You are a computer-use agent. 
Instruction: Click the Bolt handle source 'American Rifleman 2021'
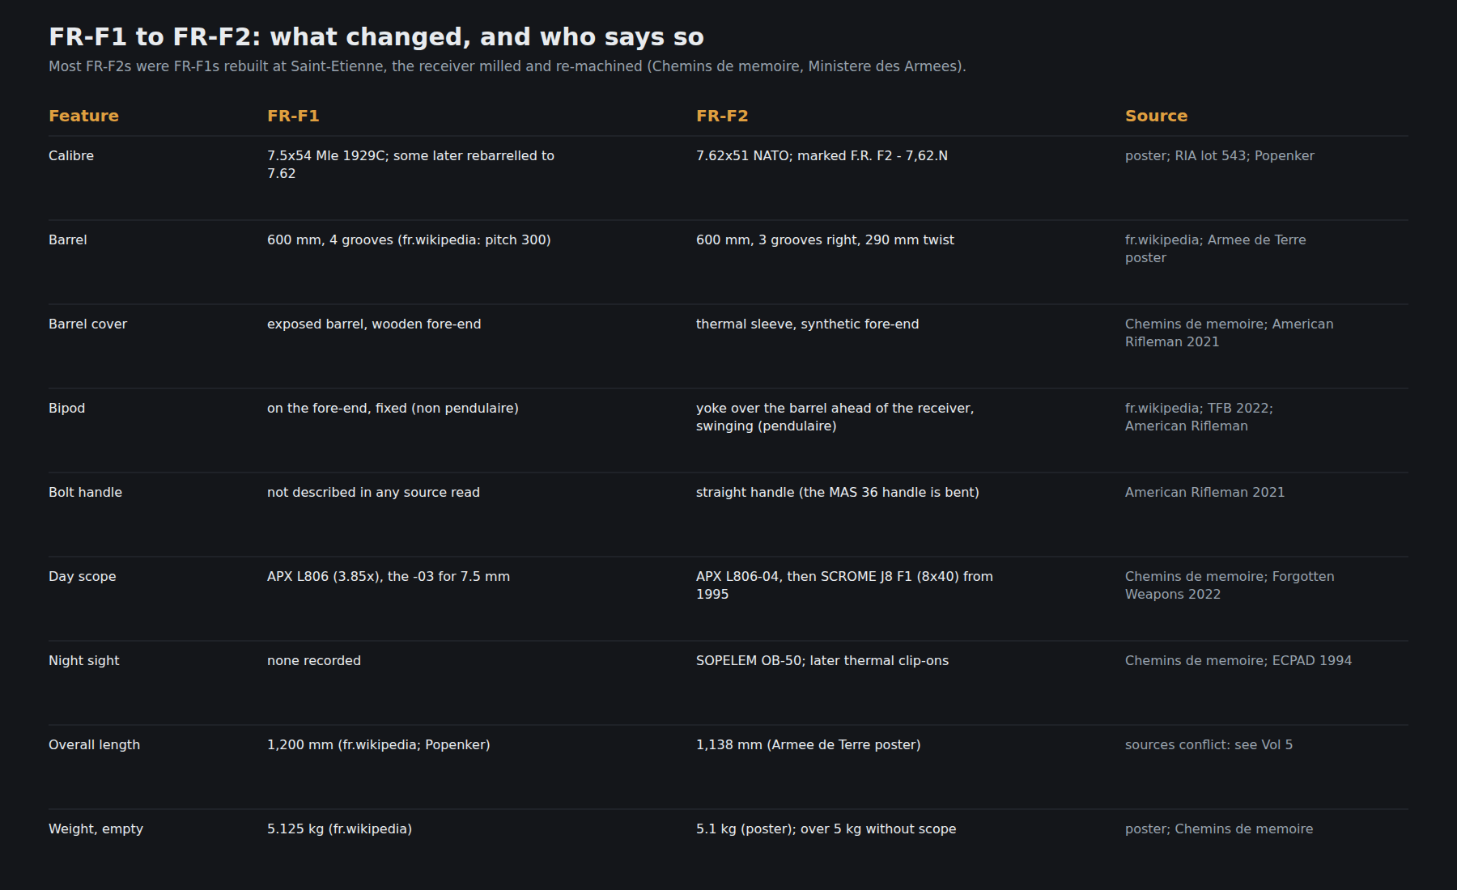1204,492
